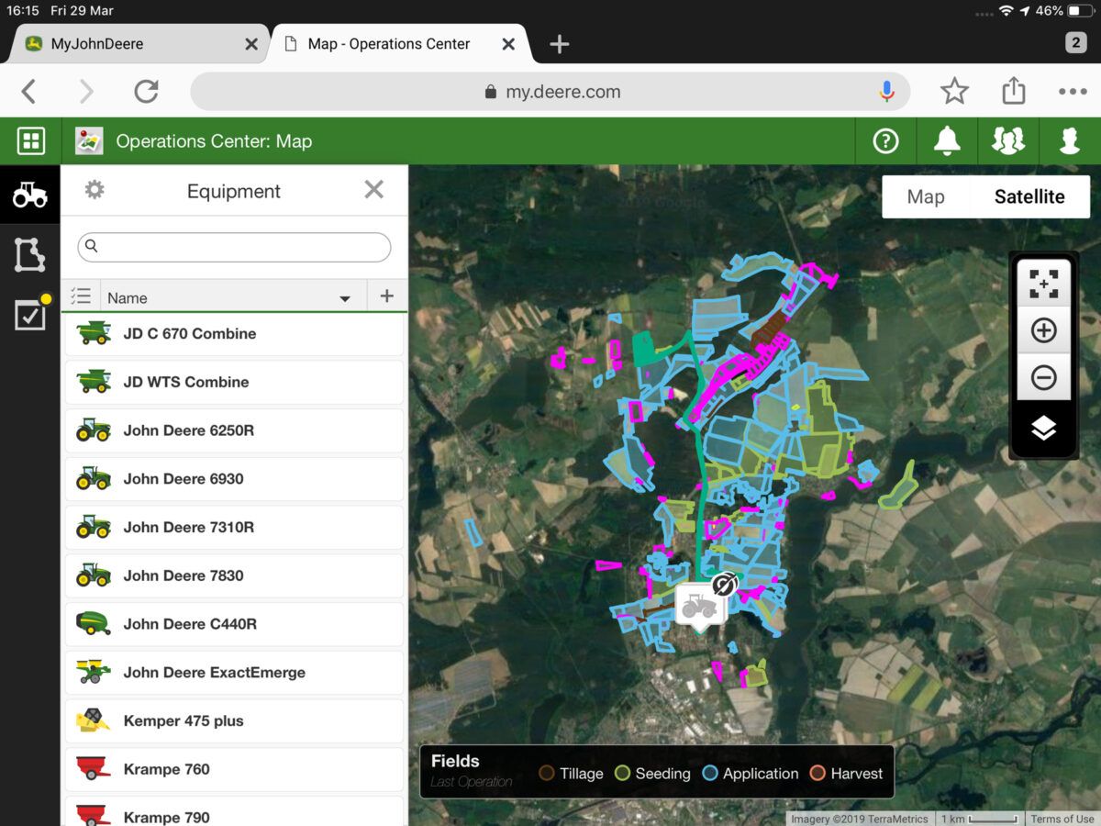Click the notifications bell icon
Image resolution: width=1101 pixels, height=826 pixels.
(946, 141)
